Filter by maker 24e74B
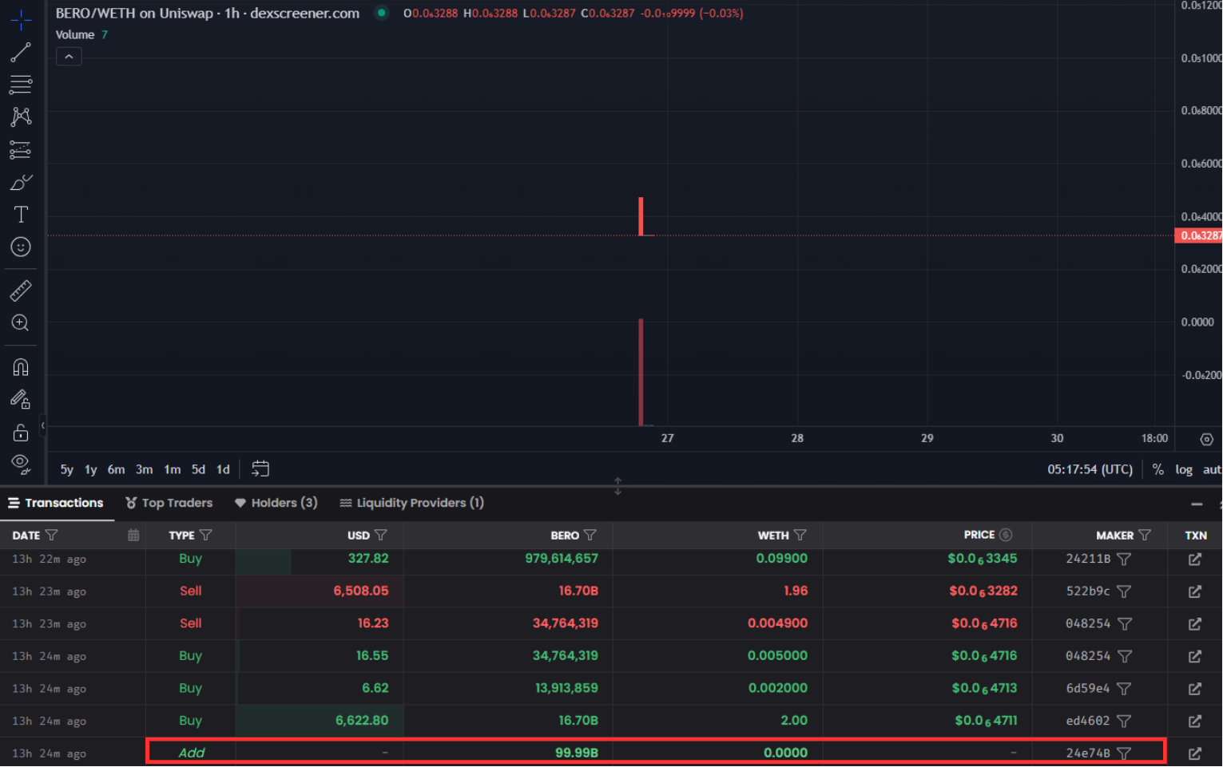1223x767 pixels. coord(1124,753)
